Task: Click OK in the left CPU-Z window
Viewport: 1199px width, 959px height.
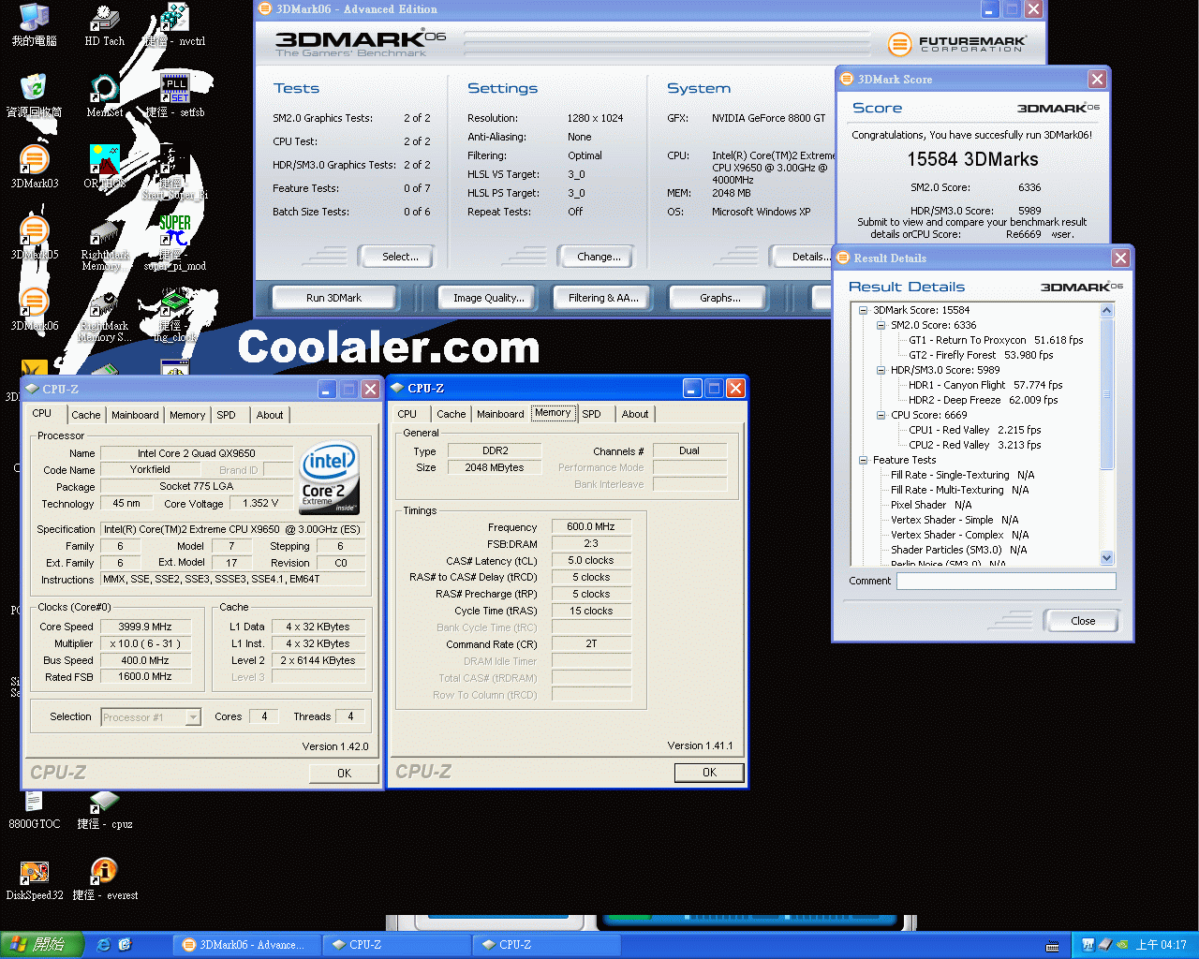Action: coord(344,774)
